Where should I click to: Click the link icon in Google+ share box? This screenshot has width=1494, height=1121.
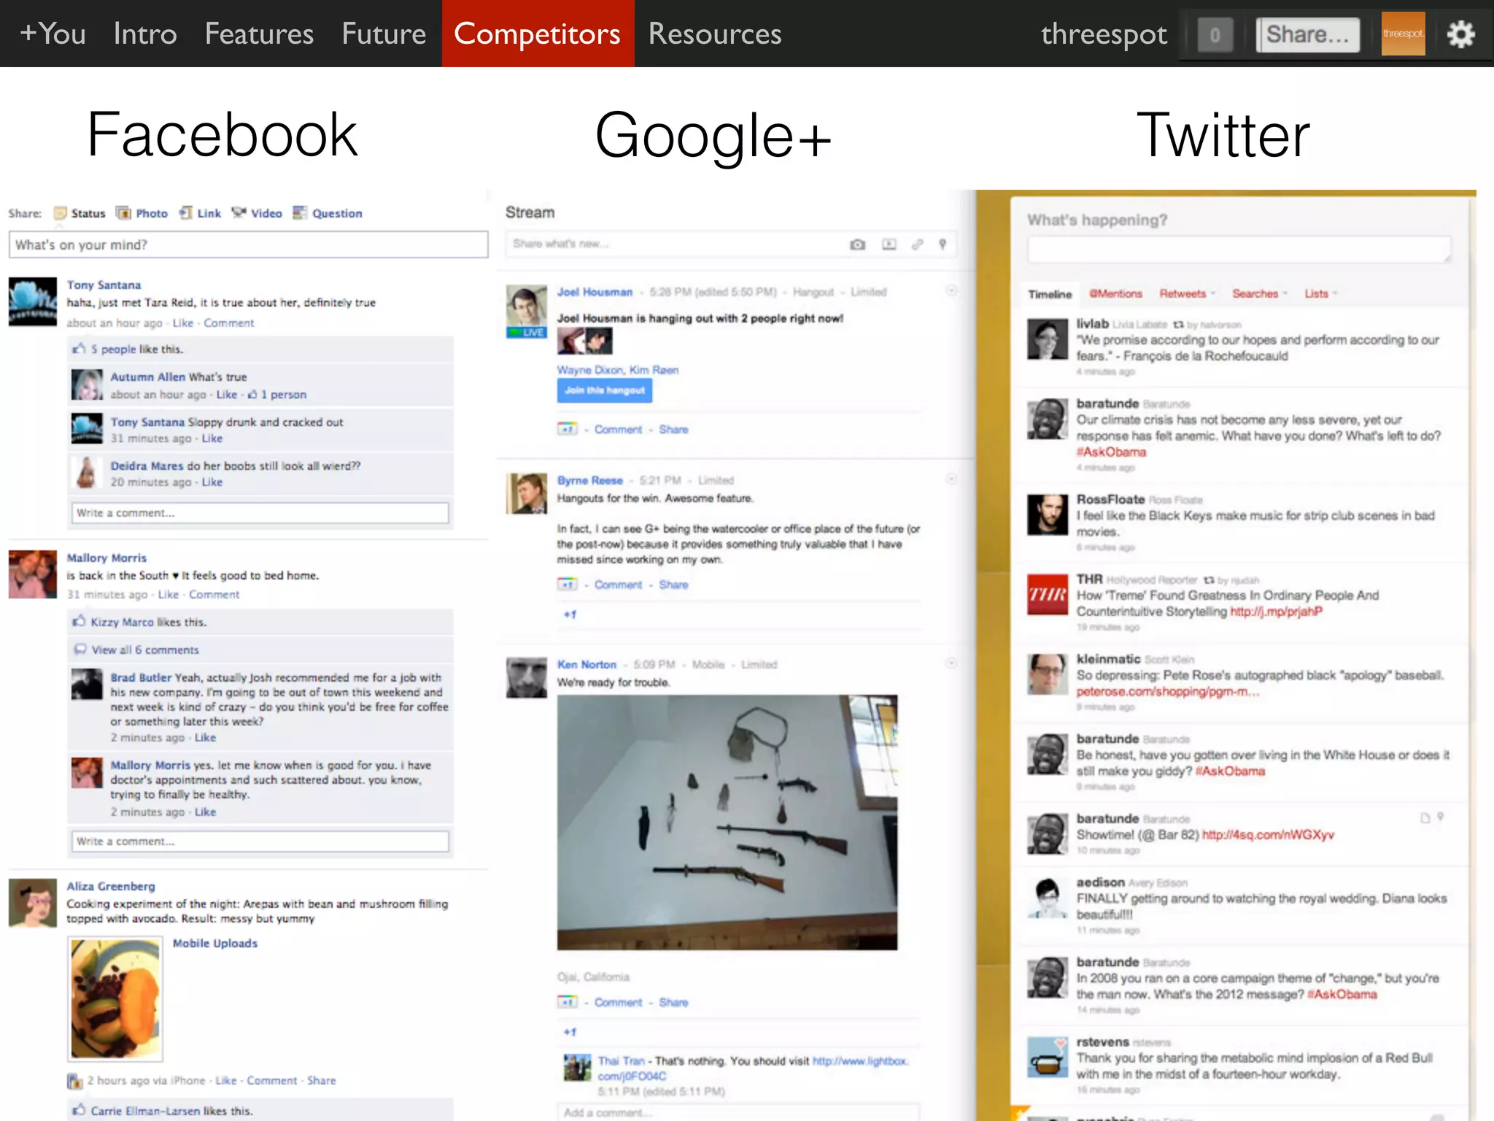click(918, 244)
